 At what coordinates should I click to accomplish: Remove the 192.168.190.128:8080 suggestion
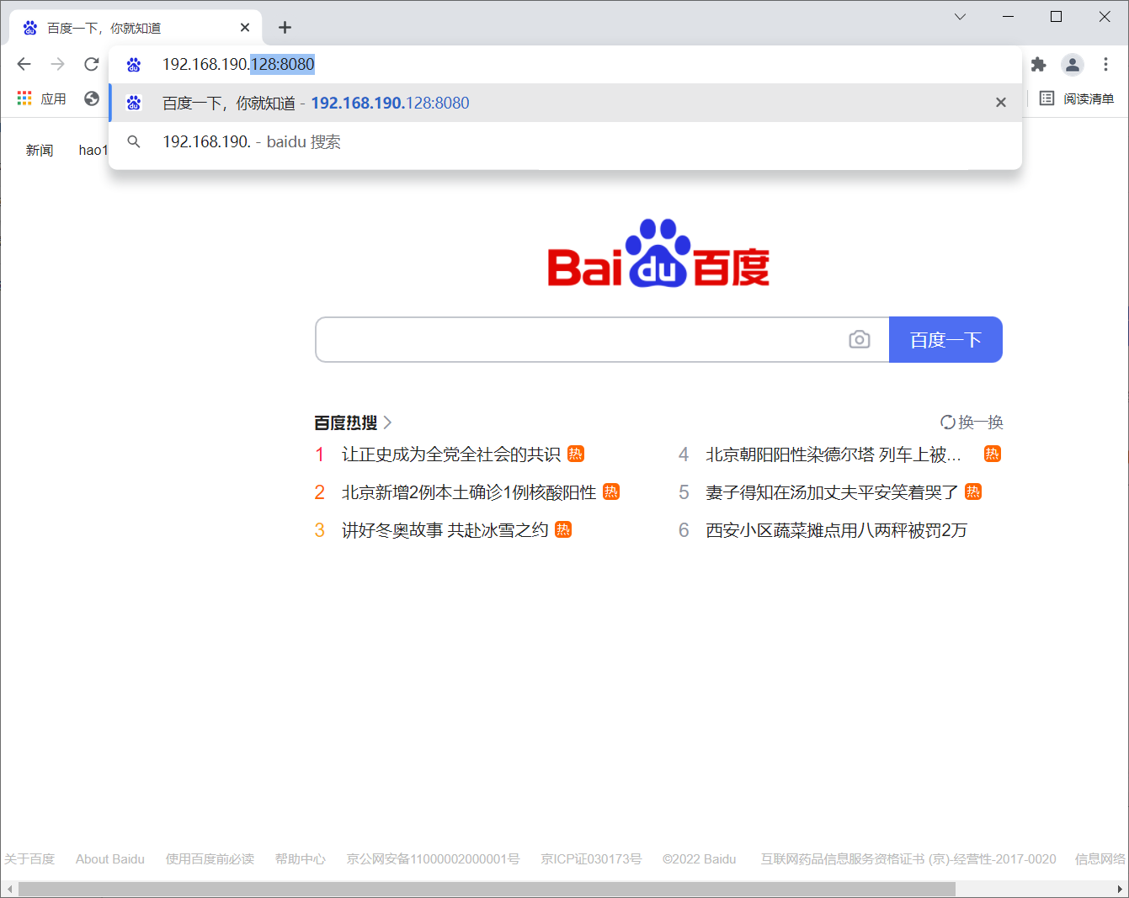point(1001,103)
